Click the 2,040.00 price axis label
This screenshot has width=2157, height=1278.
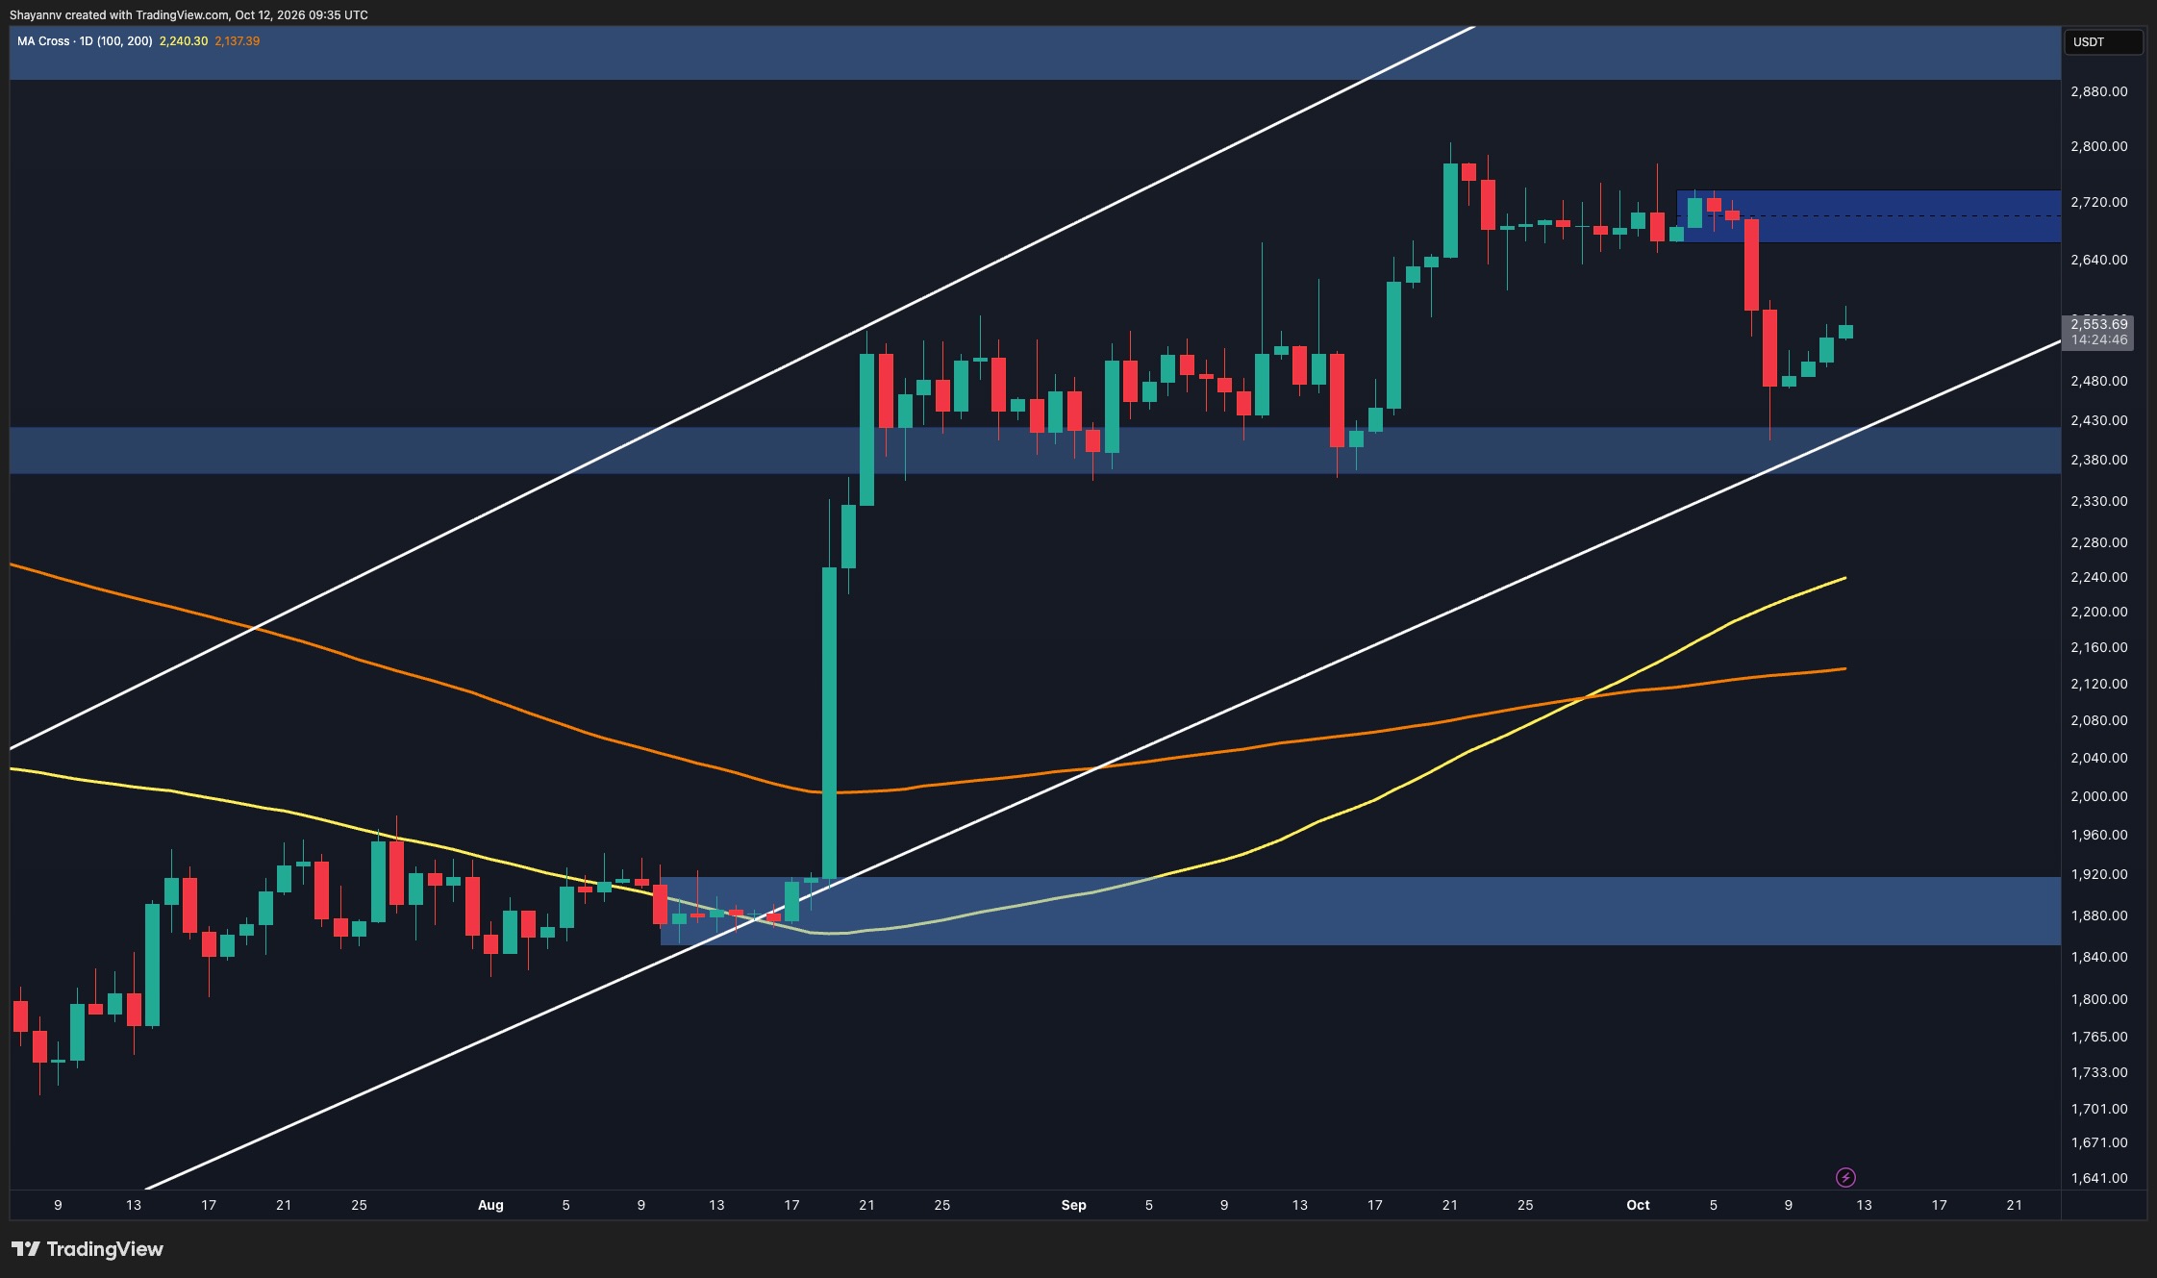[2099, 758]
